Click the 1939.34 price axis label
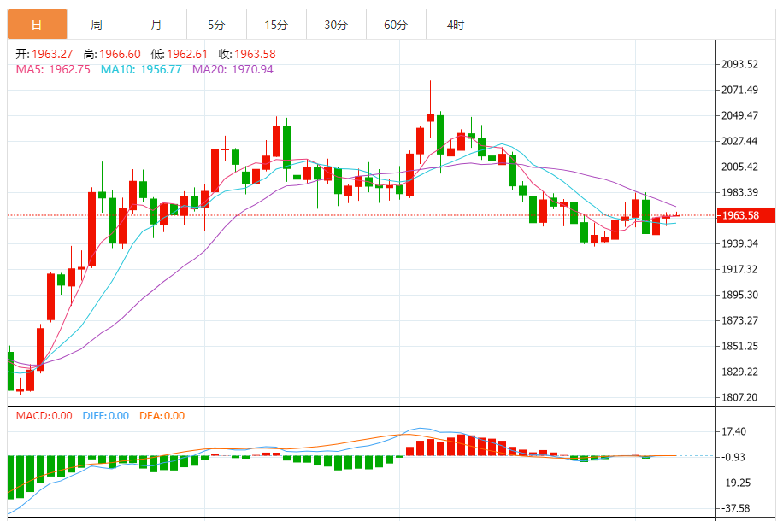The width and height of the screenshot is (783, 521). pyautogui.click(x=739, y=243)
